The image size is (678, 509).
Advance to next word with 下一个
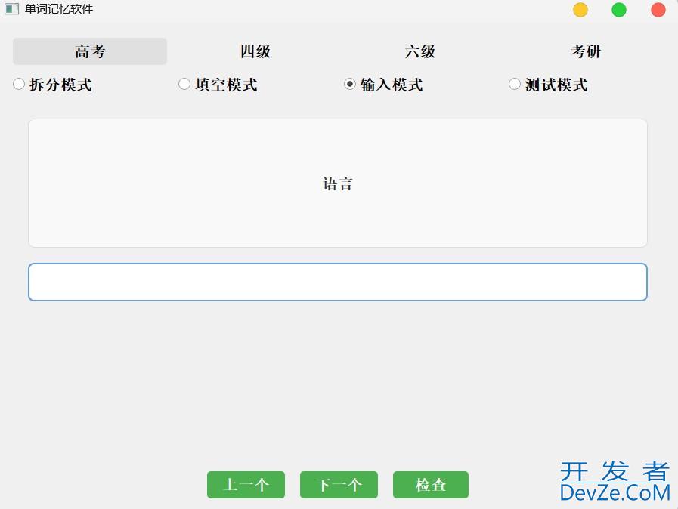[339, 485]
